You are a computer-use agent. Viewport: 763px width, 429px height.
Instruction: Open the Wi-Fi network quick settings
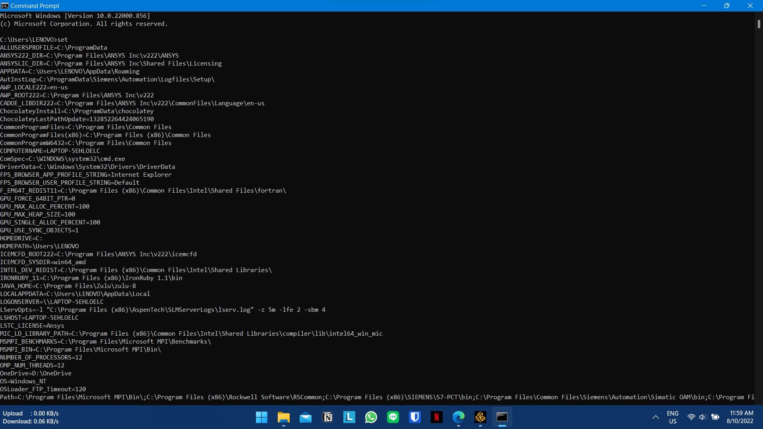[691, 417]
